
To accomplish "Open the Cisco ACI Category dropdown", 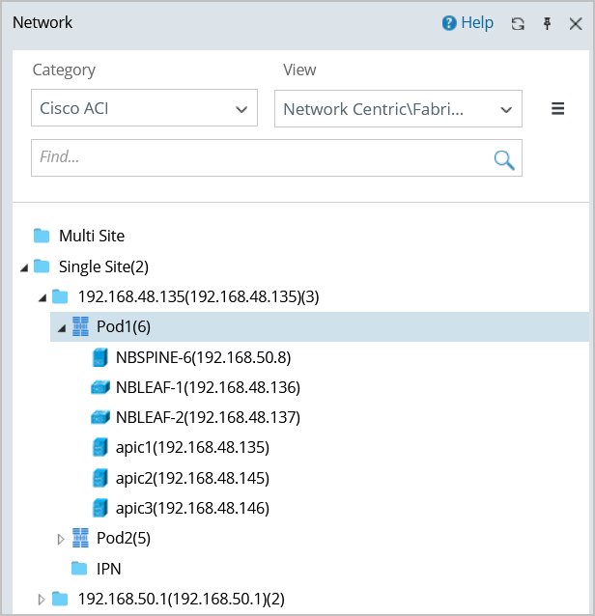I will [x=144, y=108].
